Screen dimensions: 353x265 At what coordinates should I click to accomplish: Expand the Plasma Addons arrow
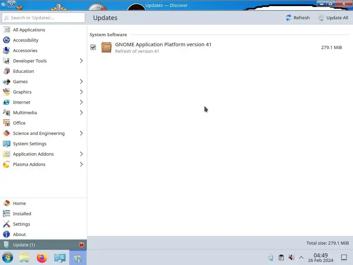(81, 165)
